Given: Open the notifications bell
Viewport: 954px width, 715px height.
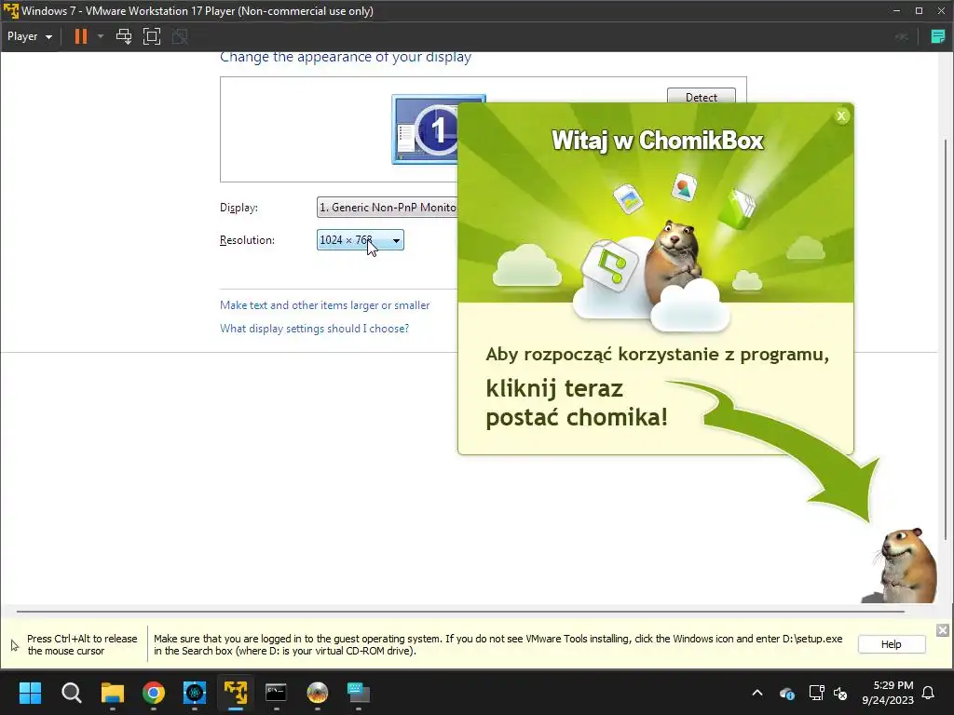Looking at the screenshot, I should coord(929,693).
